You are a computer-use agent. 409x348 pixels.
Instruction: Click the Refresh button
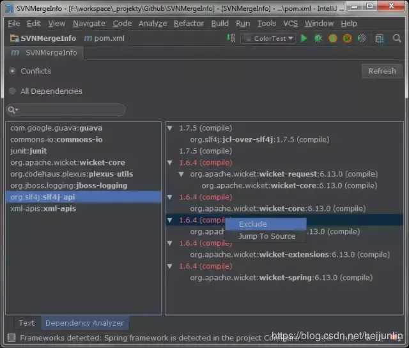coord(382,71)
